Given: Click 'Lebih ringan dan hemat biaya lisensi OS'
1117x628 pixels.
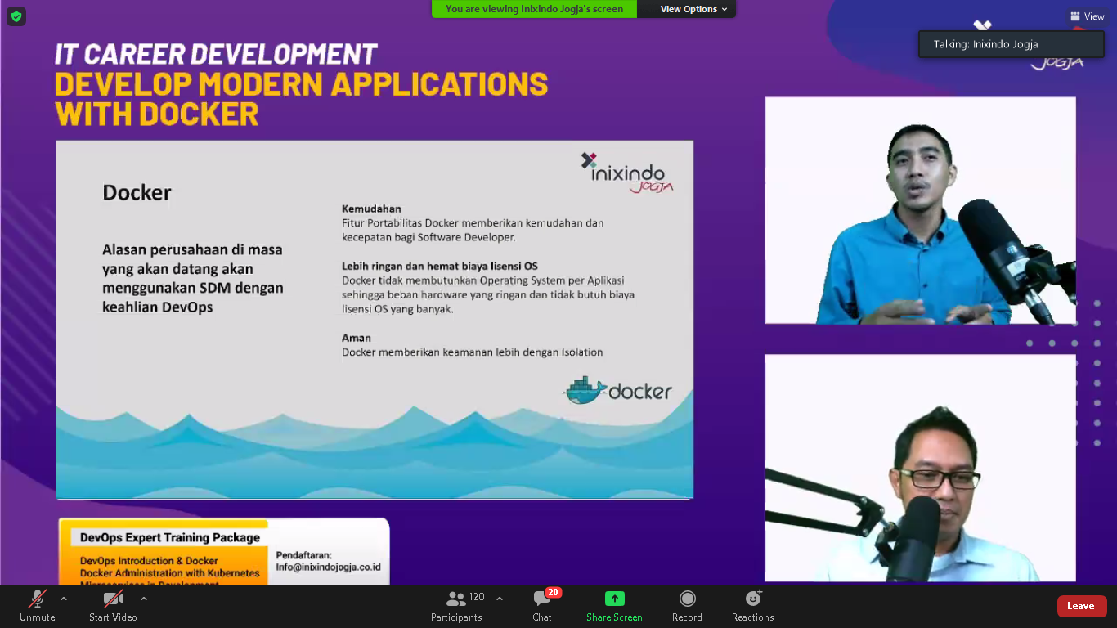Looking at the screenshot, I should pos(440,266).
